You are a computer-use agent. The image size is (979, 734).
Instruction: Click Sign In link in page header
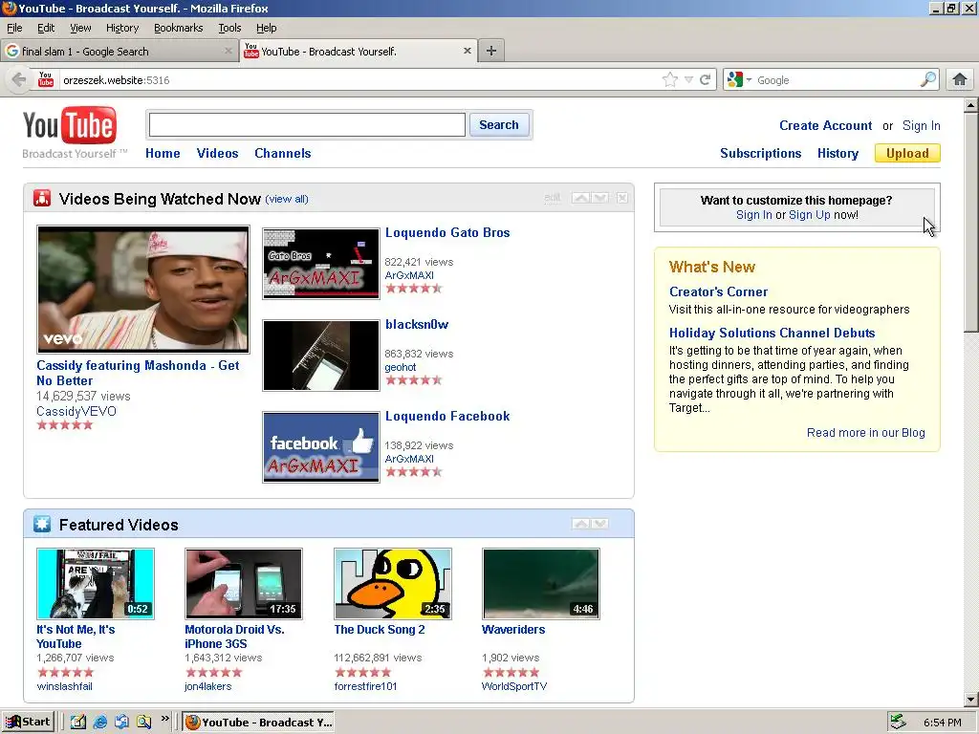pyautogui.click(x=921, y=125)
